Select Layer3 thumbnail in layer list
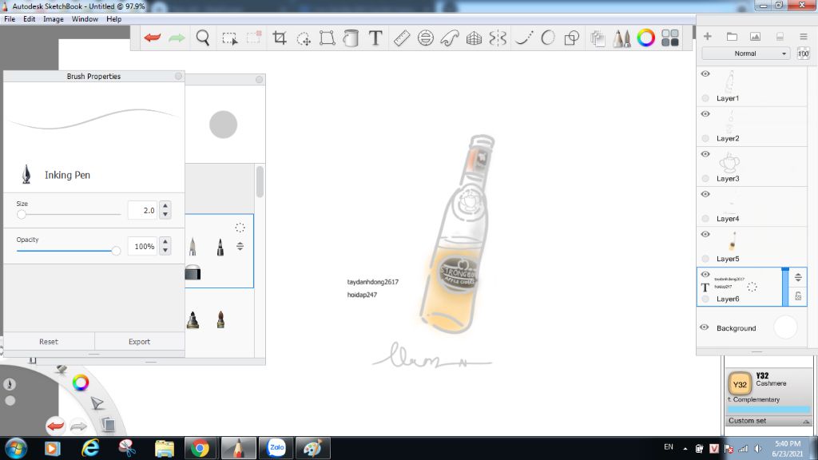 [729, 163]
